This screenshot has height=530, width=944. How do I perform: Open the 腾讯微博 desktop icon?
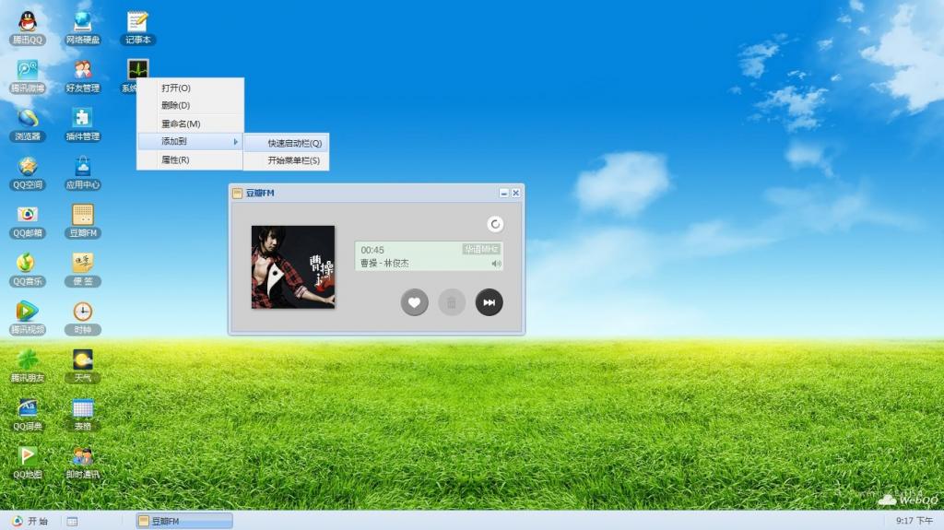pos(28,76)
